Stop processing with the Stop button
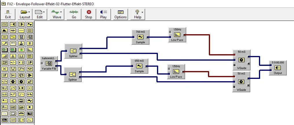The height and width of the screenshot is (125, 294). coord(89,14)
